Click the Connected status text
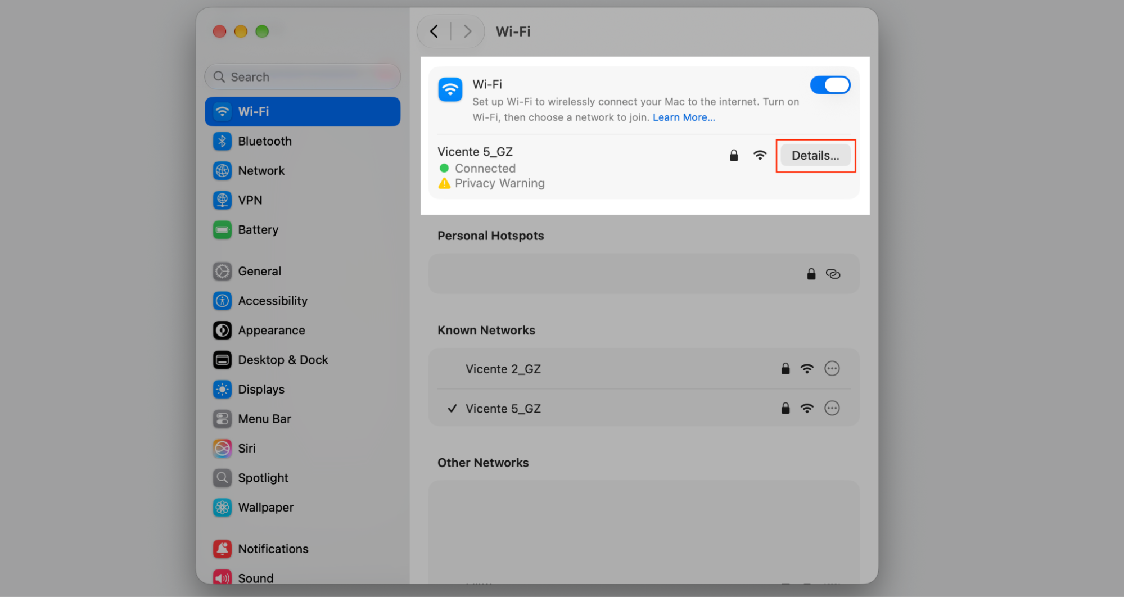 click(x=485, y=168)
